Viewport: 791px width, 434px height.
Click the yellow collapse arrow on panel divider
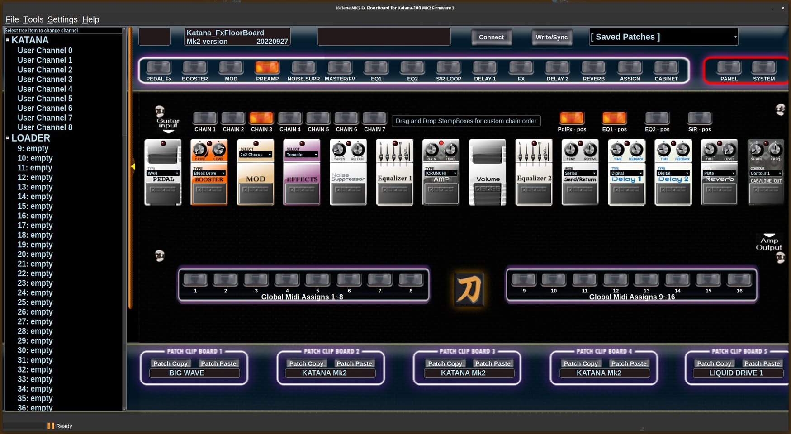pyautogui.click(x=133, y=166)
